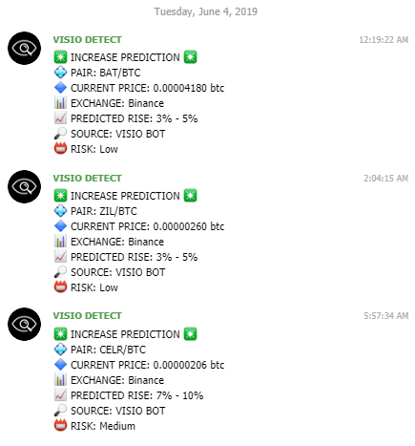Click the 2:04:15 AM message timestamp

[x=385, y=179]
